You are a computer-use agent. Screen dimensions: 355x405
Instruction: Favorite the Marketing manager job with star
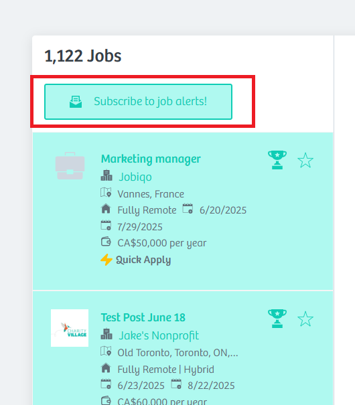click(x=305, y=160)
